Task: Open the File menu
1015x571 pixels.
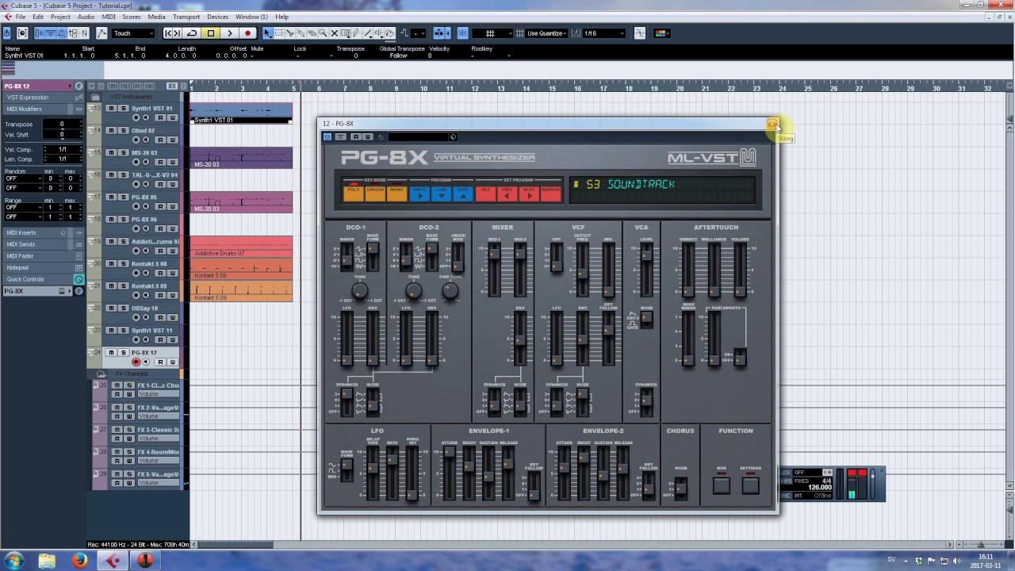Action: (x=21, y=17)
